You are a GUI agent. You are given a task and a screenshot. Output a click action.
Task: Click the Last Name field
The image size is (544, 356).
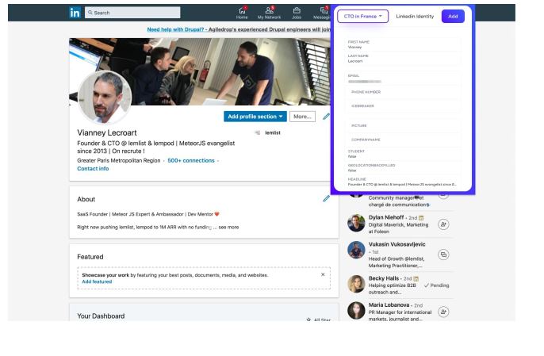(x=404, y=59)
